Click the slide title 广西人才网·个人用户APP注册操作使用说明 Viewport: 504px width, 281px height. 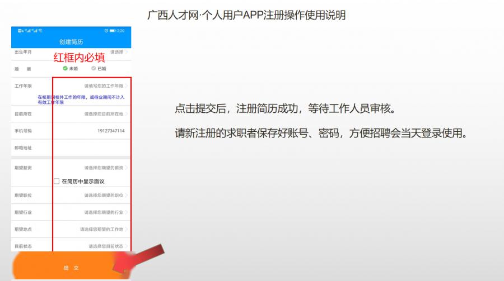click(x=246, y=15)
